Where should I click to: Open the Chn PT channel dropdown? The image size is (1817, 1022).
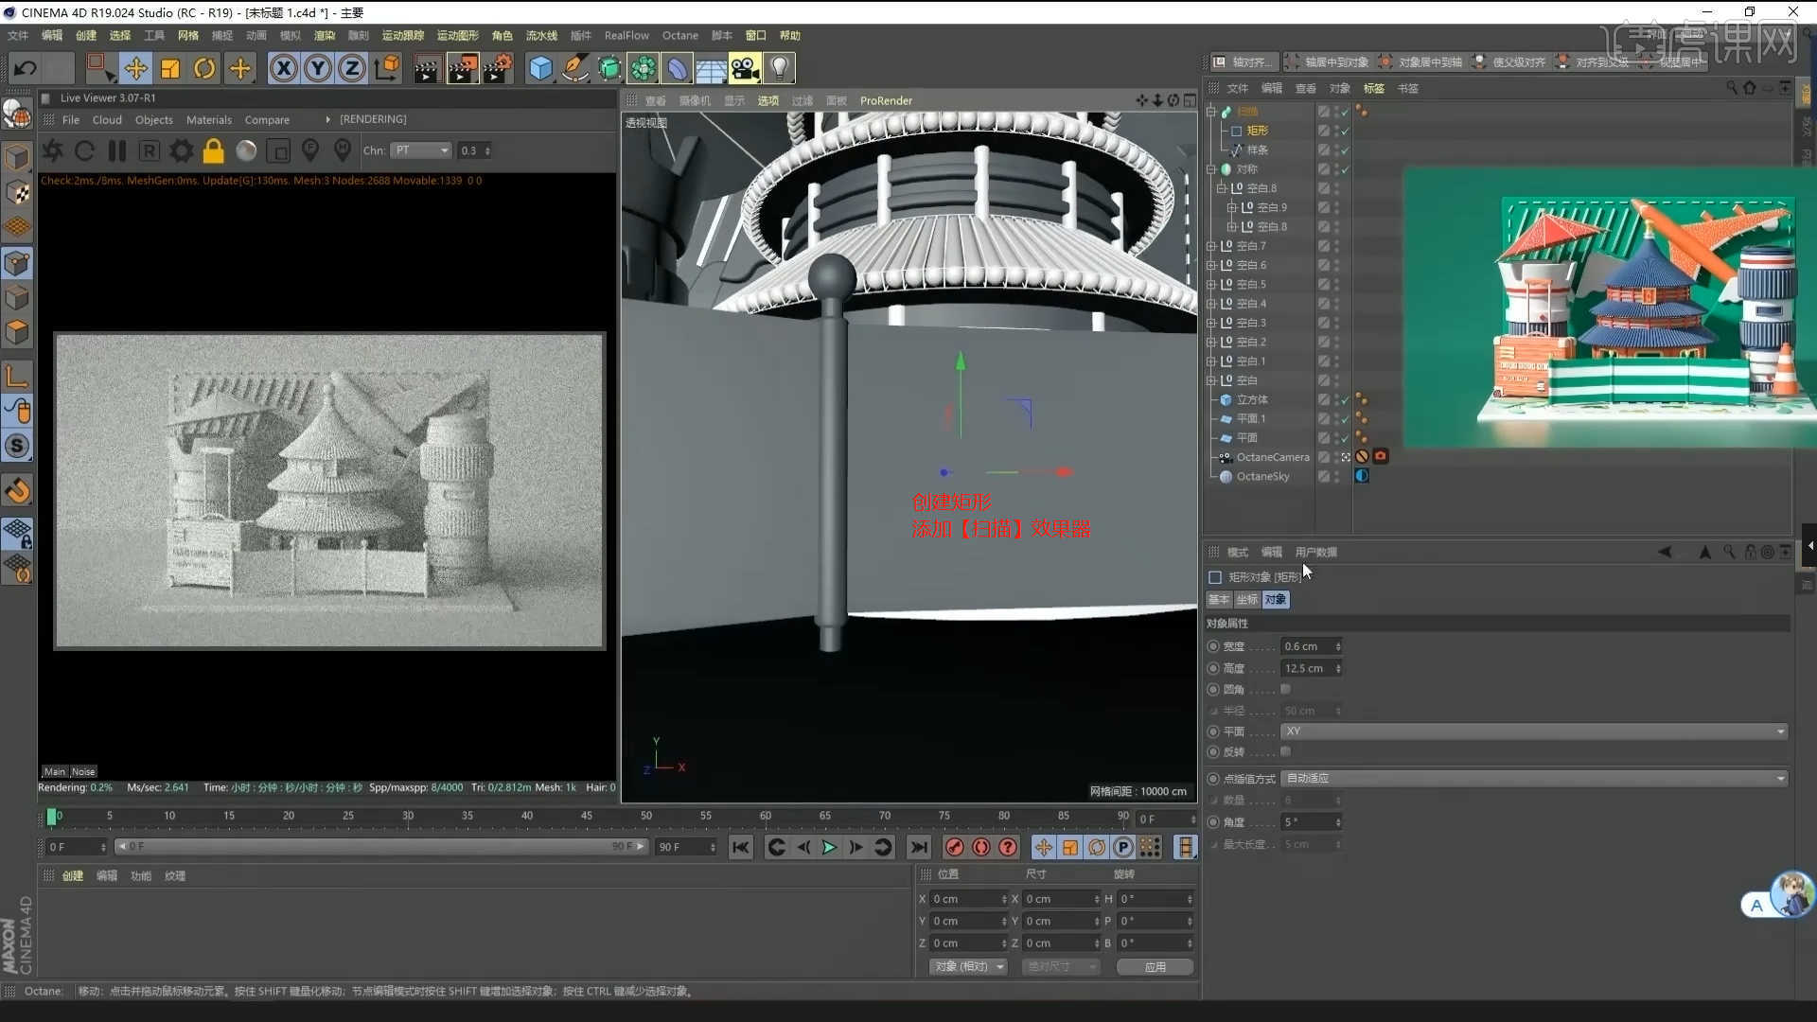pos(422,150)
